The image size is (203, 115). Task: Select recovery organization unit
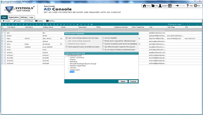pos(73,68)
